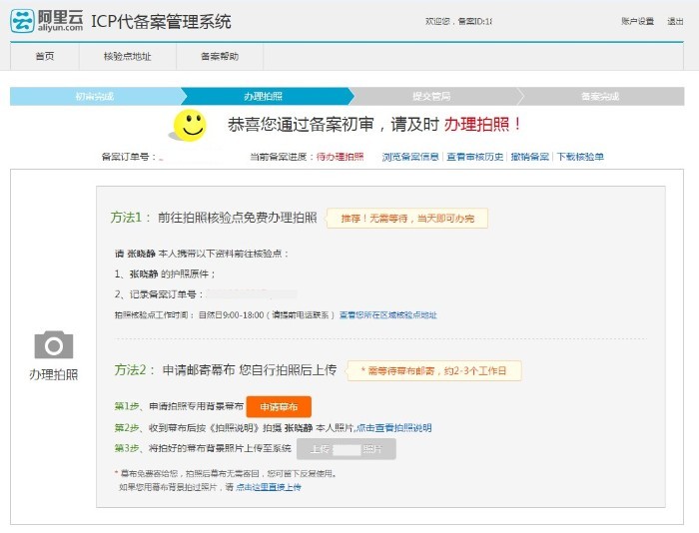Click the camera icon for 办理拍照

click(54, 345)
